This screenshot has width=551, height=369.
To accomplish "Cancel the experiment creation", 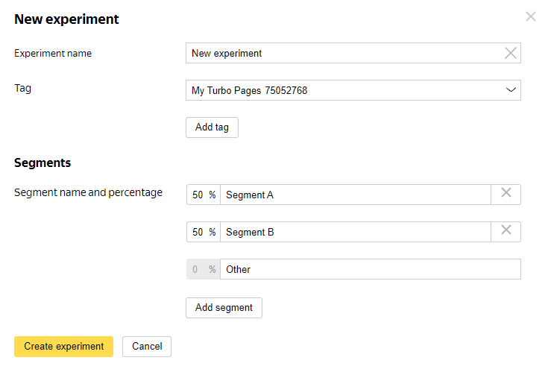I will pyautogui.click(x=147, y=347).
